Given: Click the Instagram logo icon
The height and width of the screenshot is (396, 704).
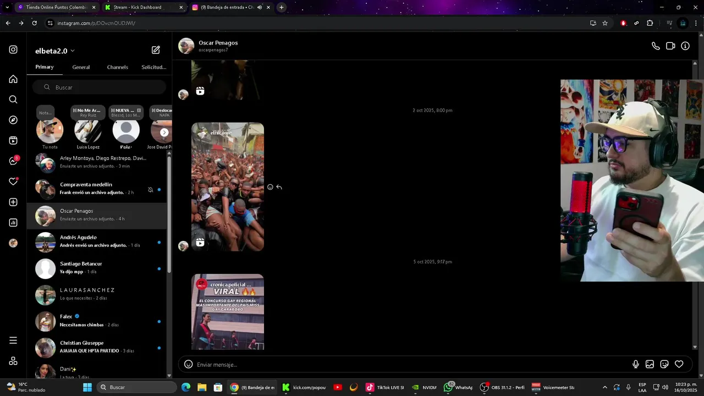Looking at the screenshot, I should tap(13, 50).
